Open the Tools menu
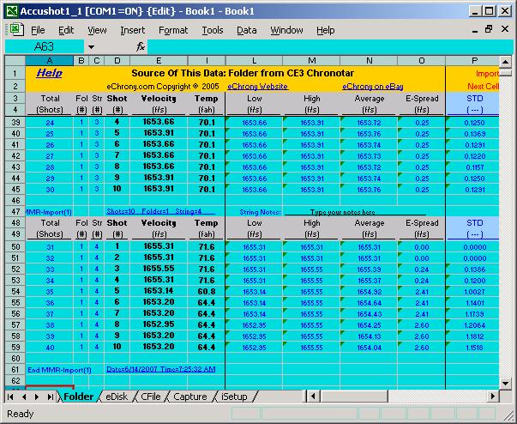Screen dimensions: 517x424 [213, 30]
